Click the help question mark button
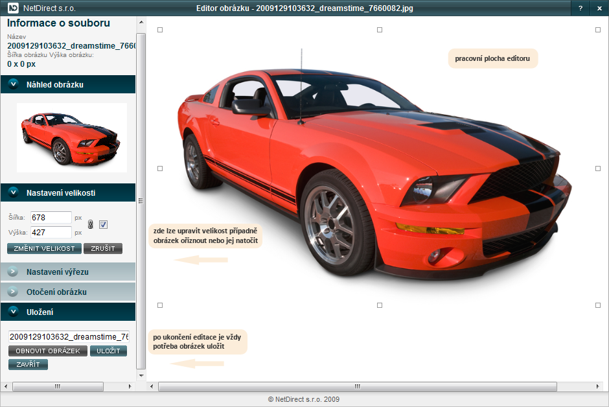609x407 pixels. pyautogui.click(x=580, y=8)
